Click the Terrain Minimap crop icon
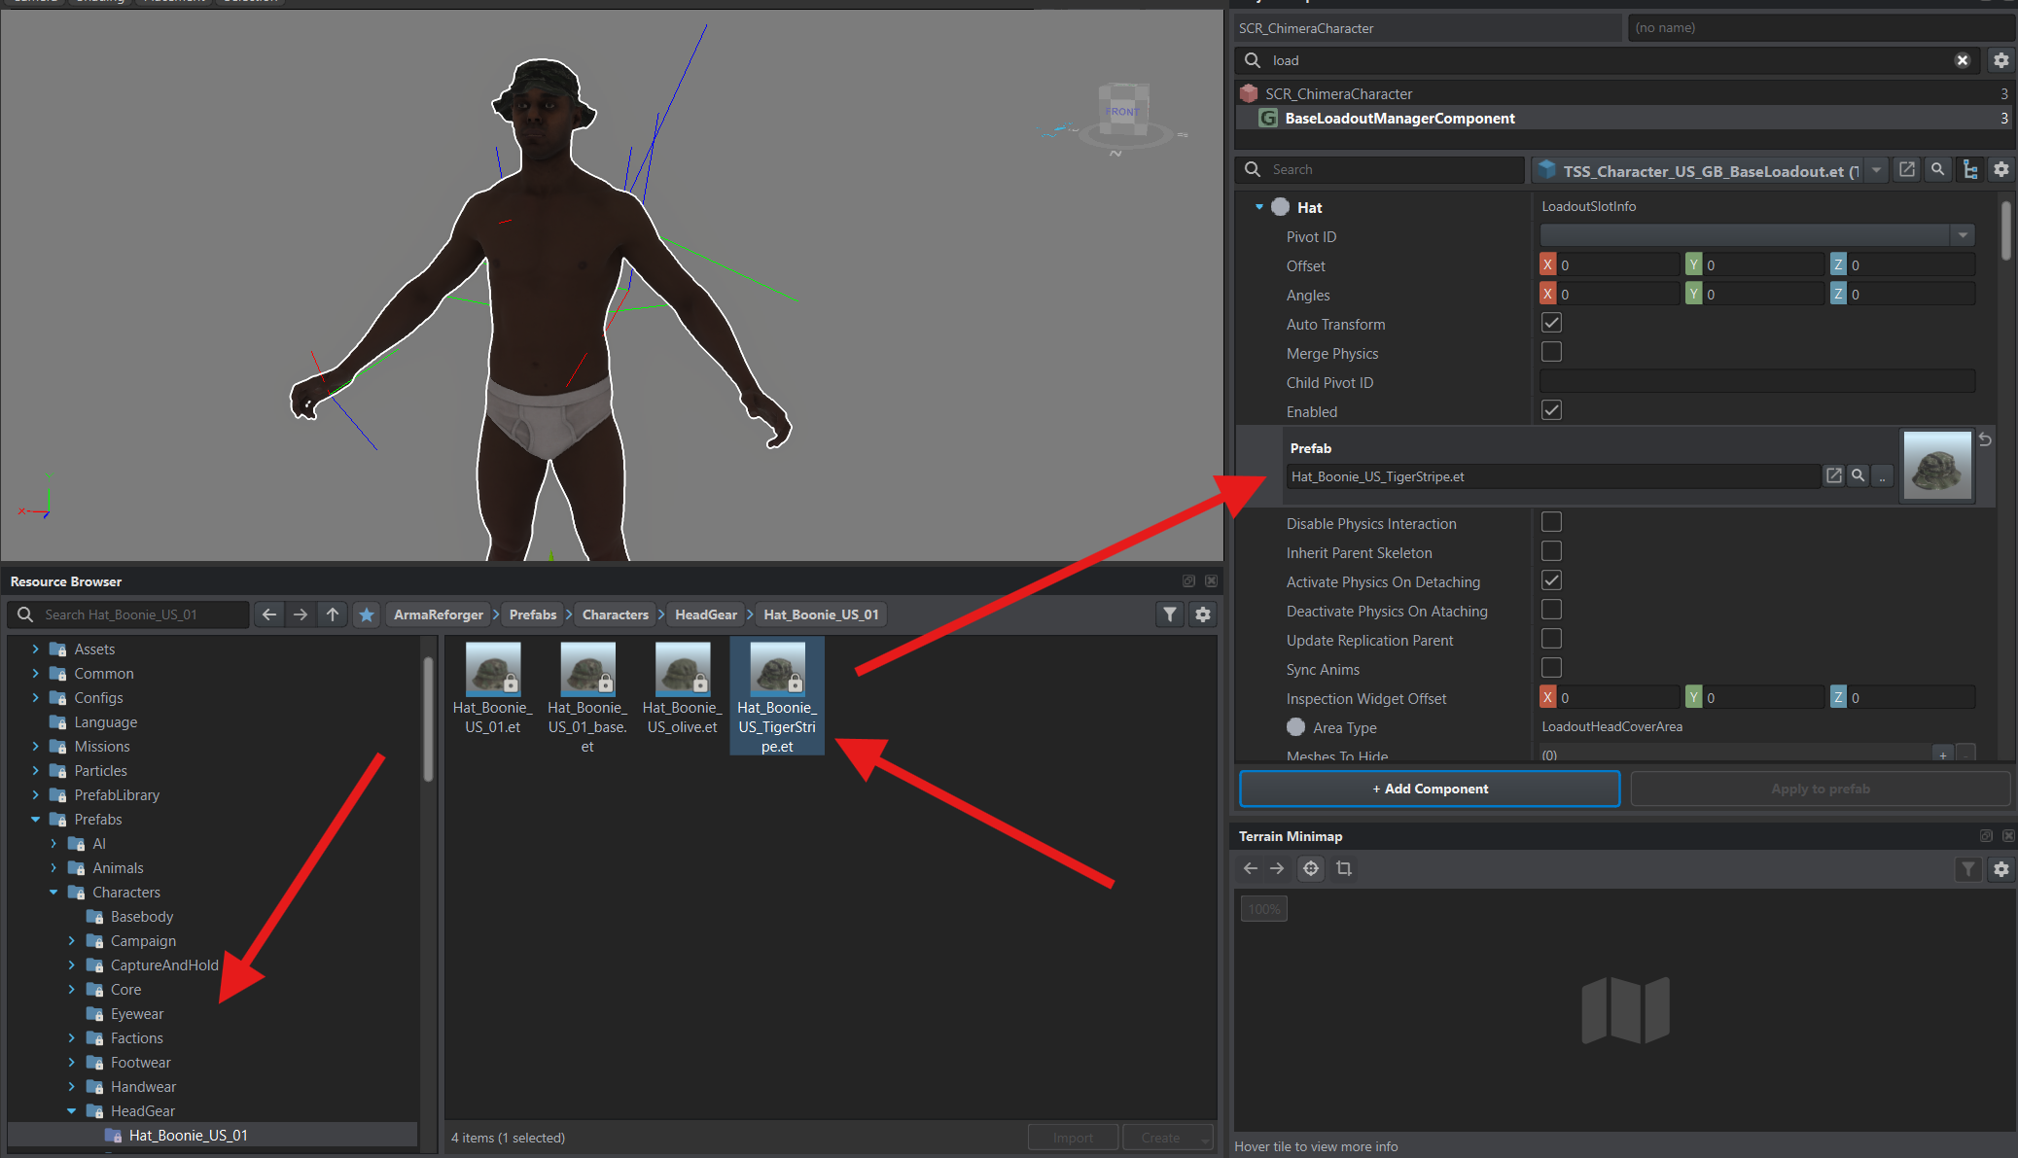The width and height of the screenshot is (2018, 1158). [1344, 868]
